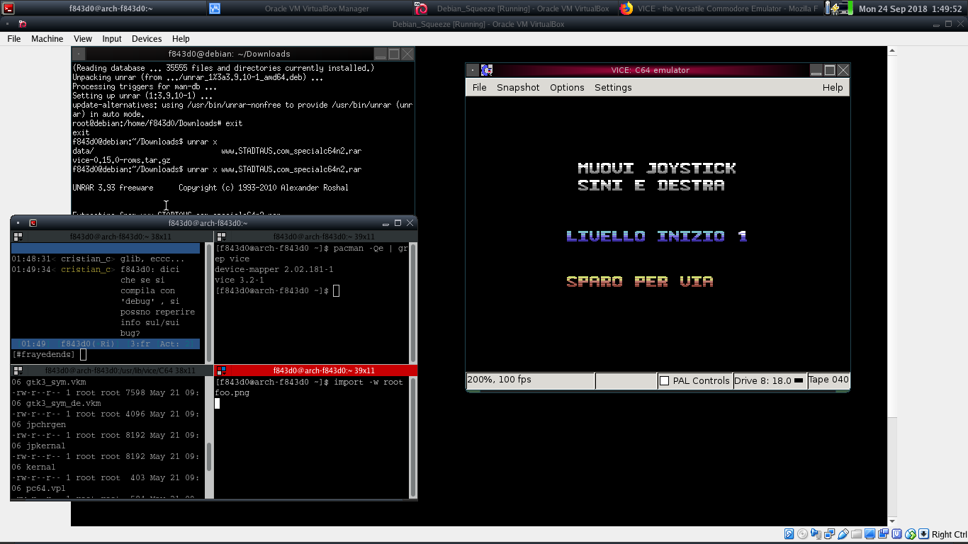The width and height of the screenshot is (968, 544).
Task: Click the scrollbar of the pacman terminal pane
Action: (413, 303)
